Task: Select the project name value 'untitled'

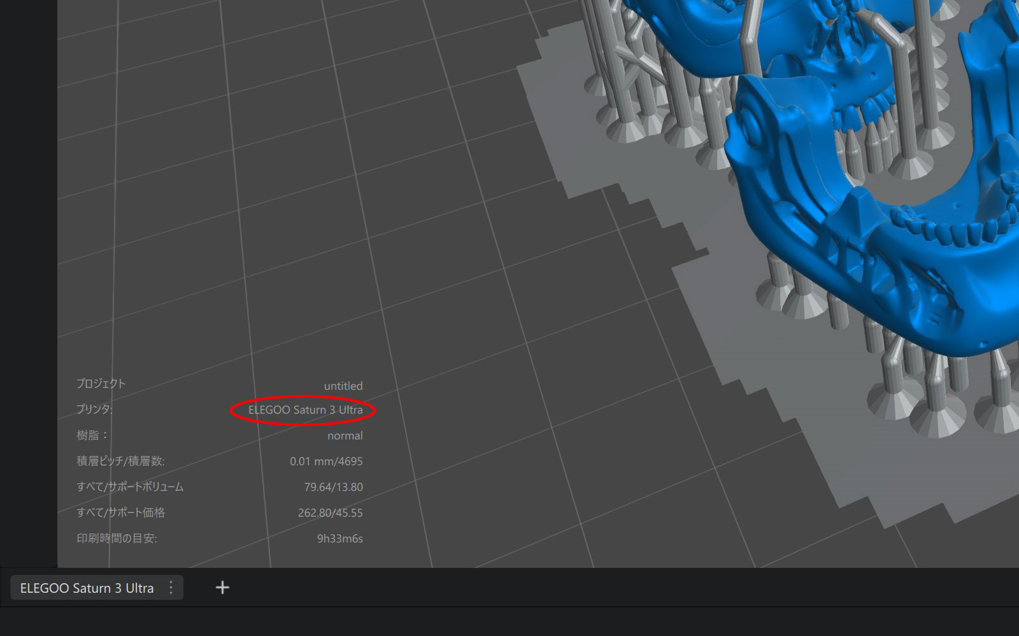Action: click(343, 386)
